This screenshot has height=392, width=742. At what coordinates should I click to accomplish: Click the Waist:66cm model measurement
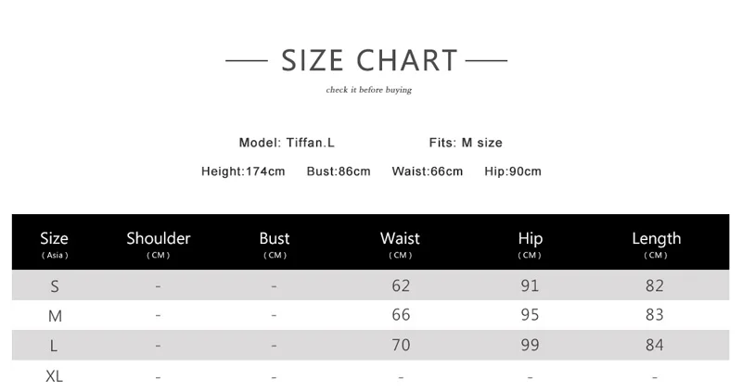(x=427, y=171)
